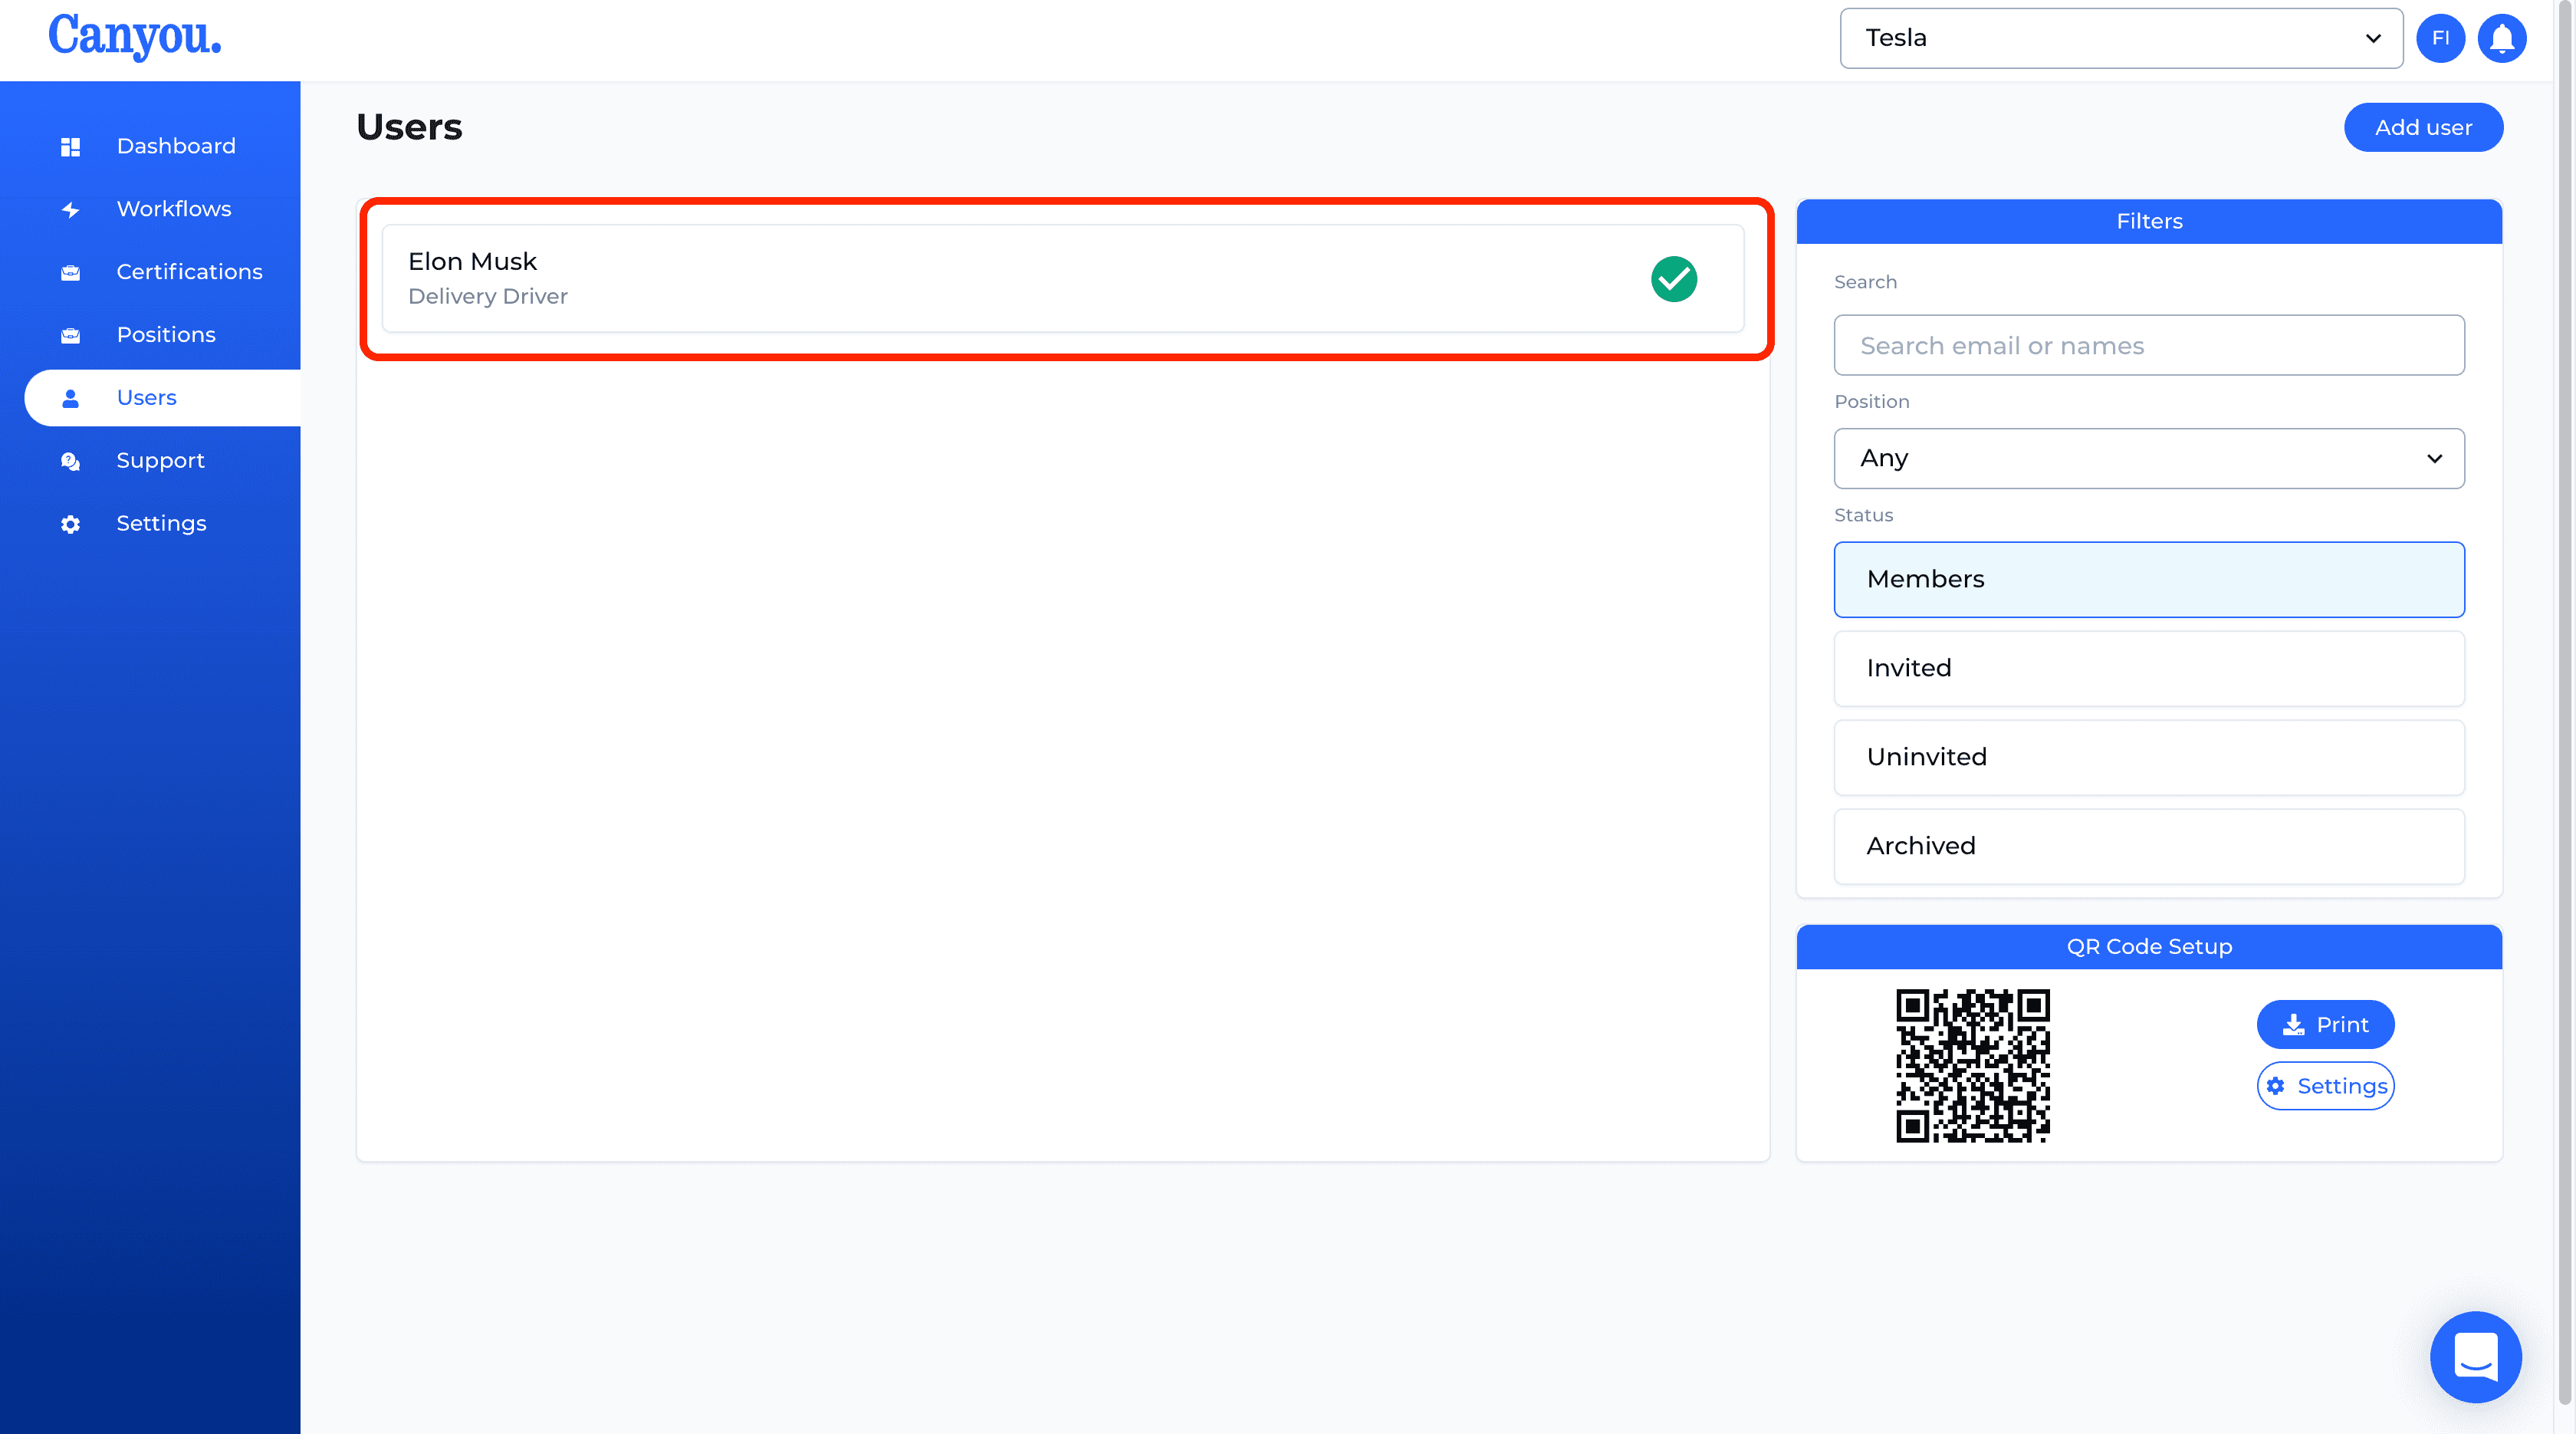Open notifications bell icon

click(x=2502, y=38)
